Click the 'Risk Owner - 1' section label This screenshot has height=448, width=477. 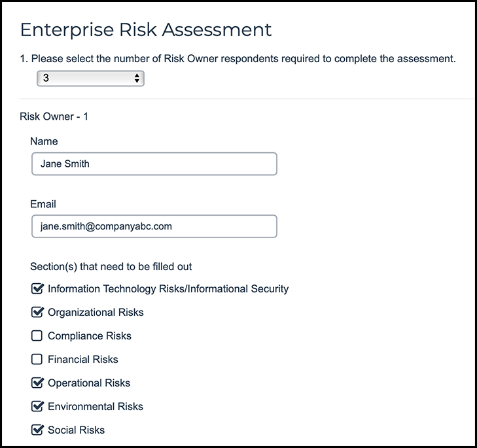54,116
